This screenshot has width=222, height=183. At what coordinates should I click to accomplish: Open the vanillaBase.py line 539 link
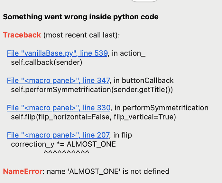pos(57,53)
